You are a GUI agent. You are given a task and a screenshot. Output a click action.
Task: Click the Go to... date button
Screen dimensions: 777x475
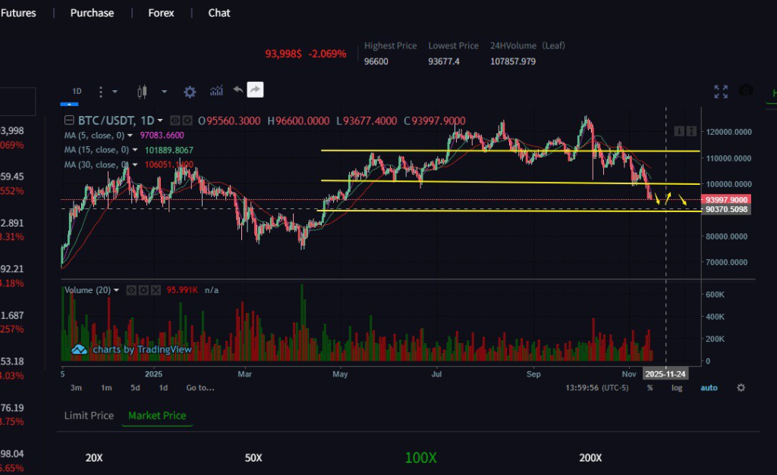coord(200,388)
